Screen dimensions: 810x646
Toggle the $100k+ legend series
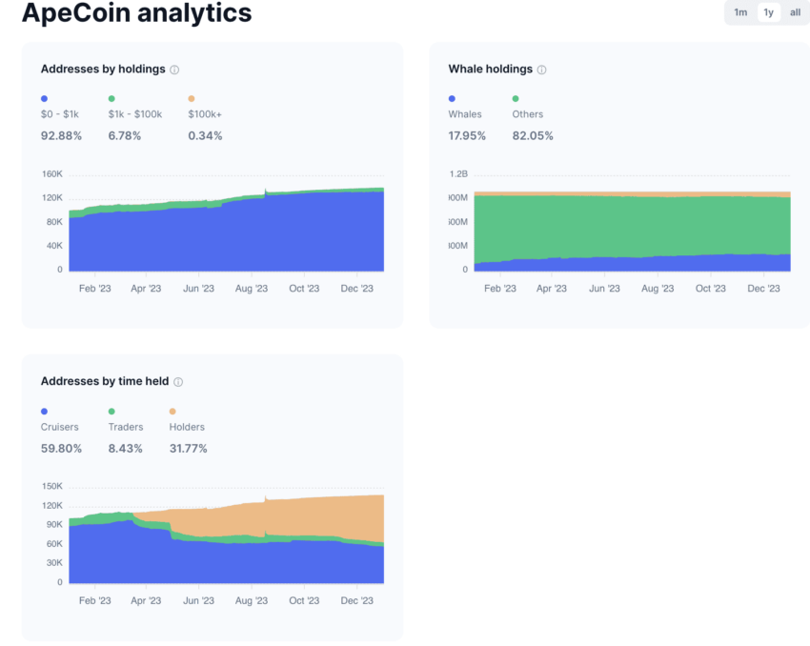click(x=205, y=114)
